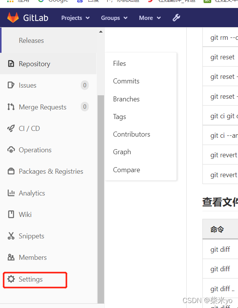Open Contributors in Repository submenu

[132, 134]
